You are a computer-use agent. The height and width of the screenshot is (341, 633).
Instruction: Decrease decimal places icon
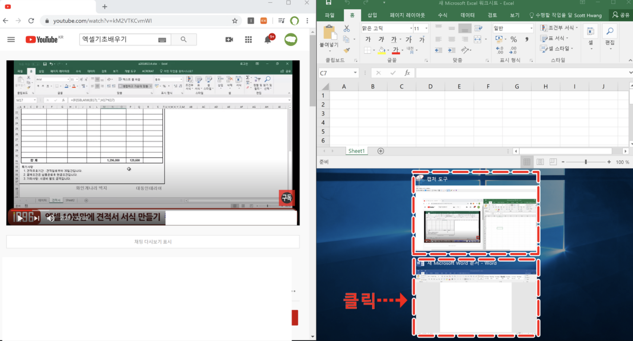click(513, 50)
